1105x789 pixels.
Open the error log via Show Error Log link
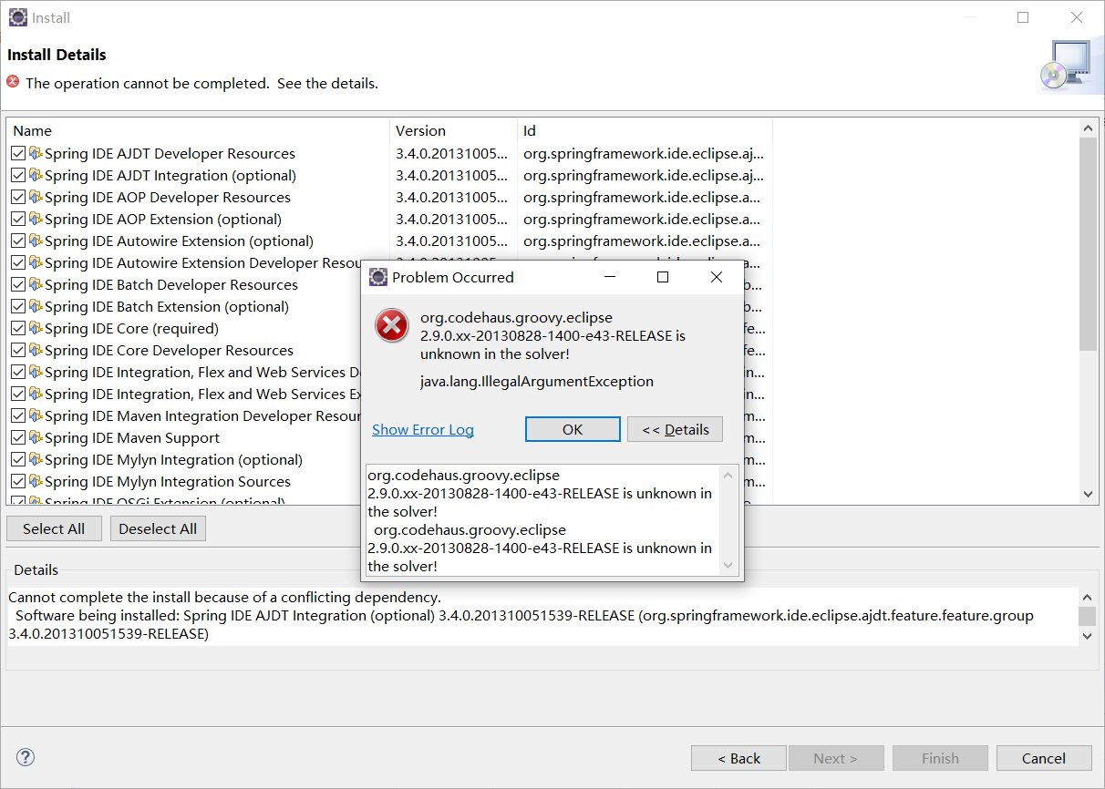pyautogui.click(x=422, y=429)
